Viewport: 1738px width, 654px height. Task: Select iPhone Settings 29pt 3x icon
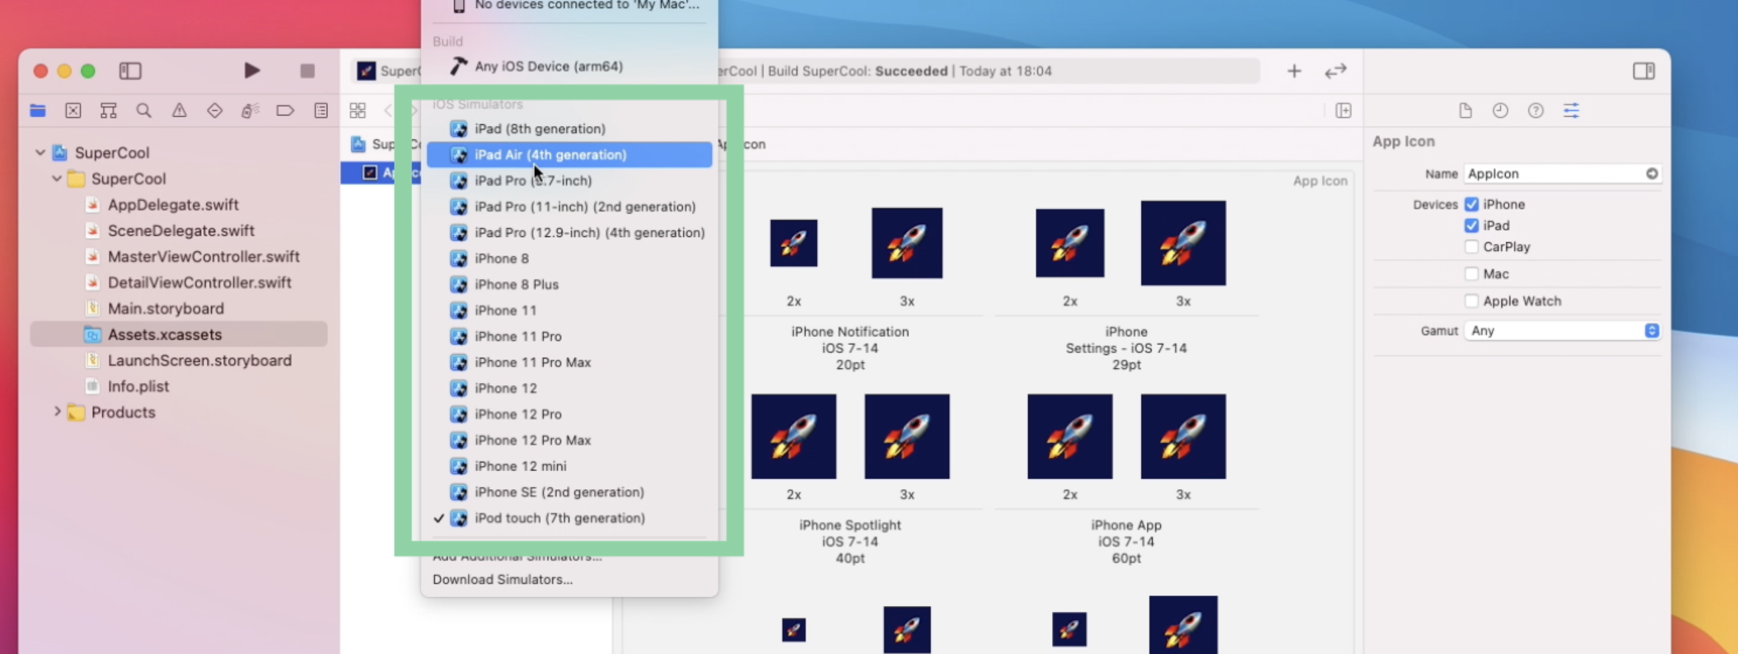click(x=1183, y=243)
